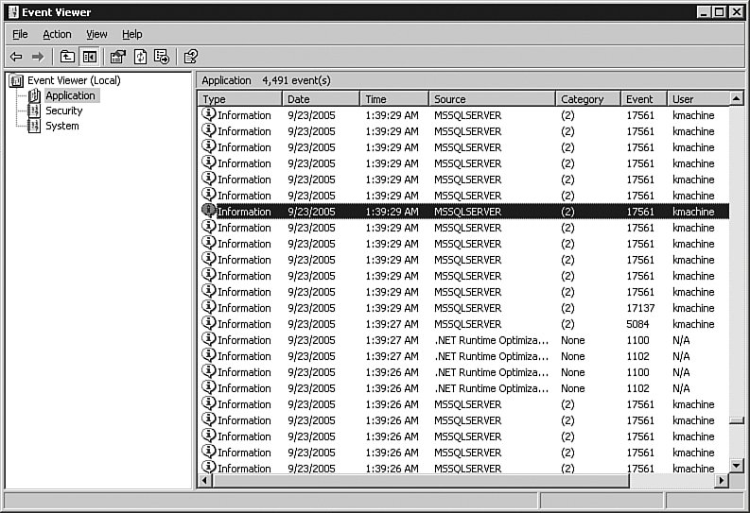
Task: Select the System log in the tree
Action: (x=62, y=126)
